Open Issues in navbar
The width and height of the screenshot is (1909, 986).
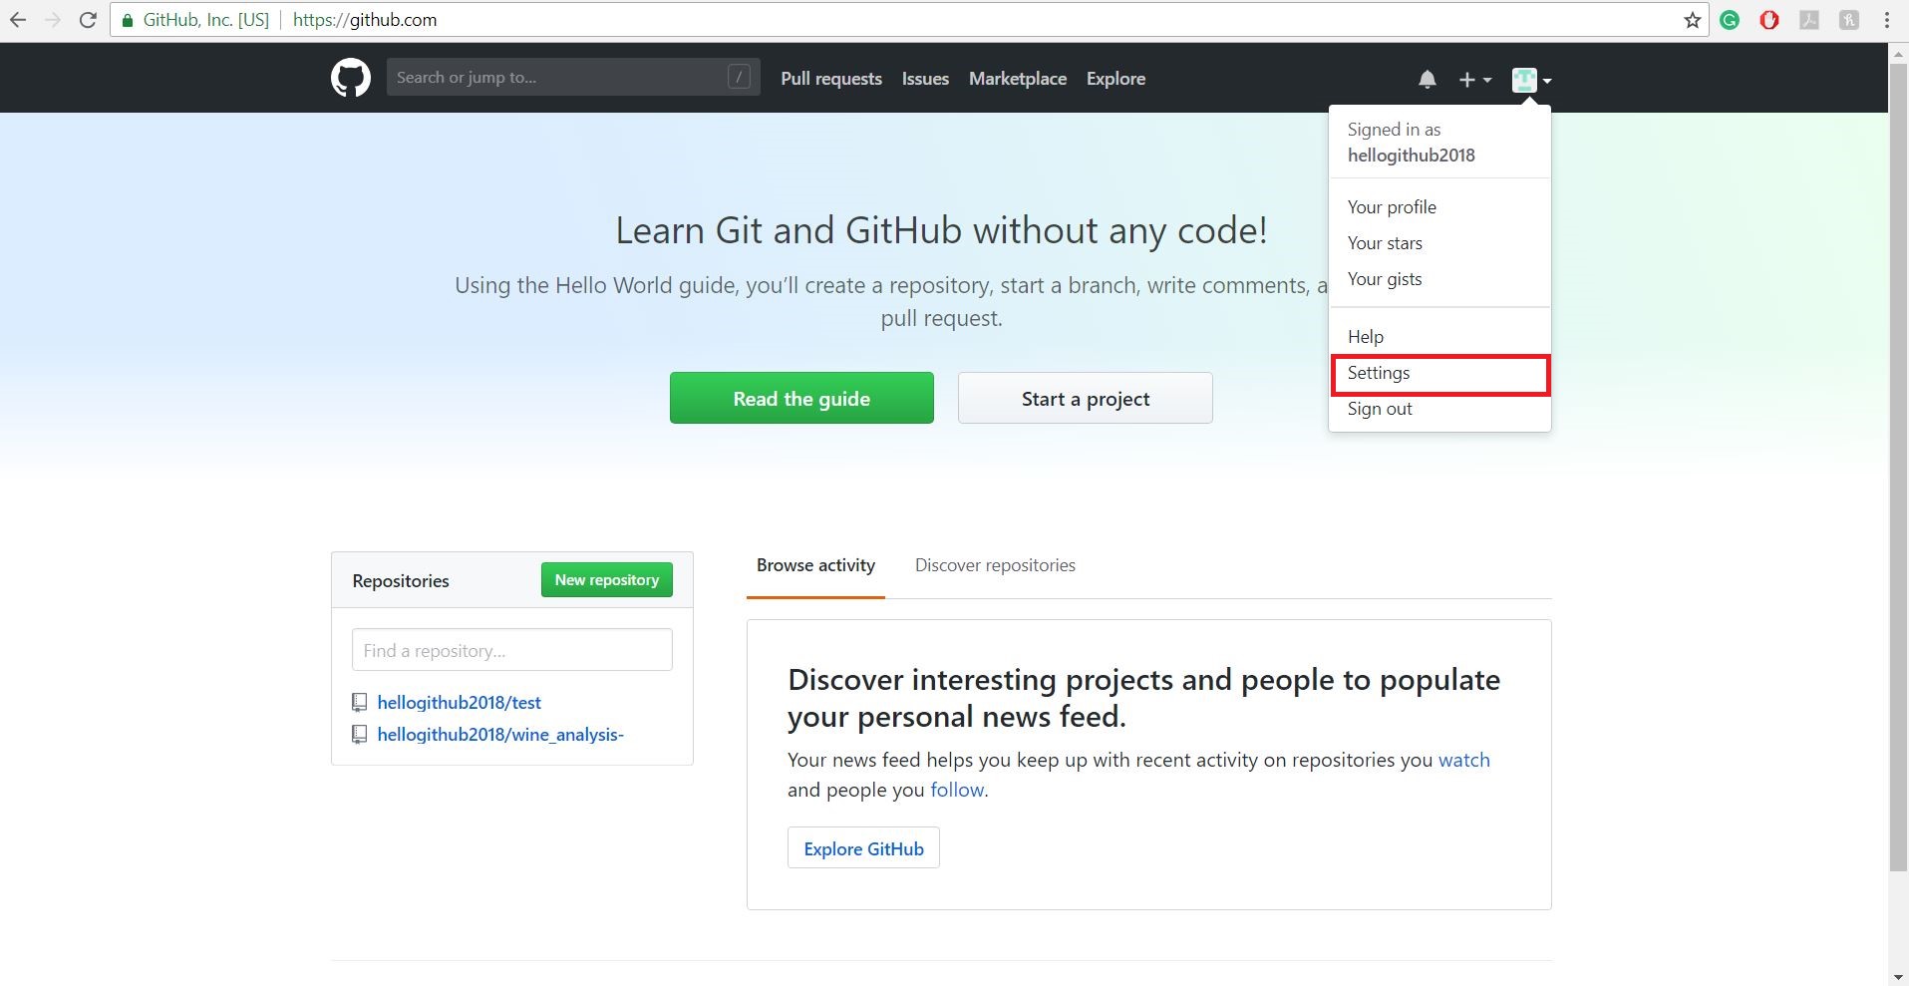[925, 79]
